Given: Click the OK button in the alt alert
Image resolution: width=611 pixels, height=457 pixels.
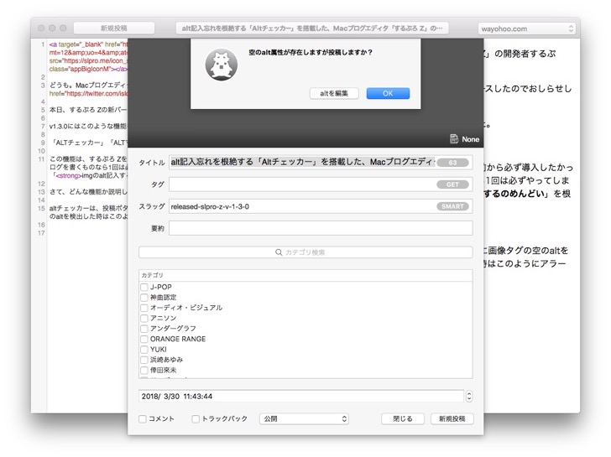Looking at the screenshot, I should tap(388, 93).
